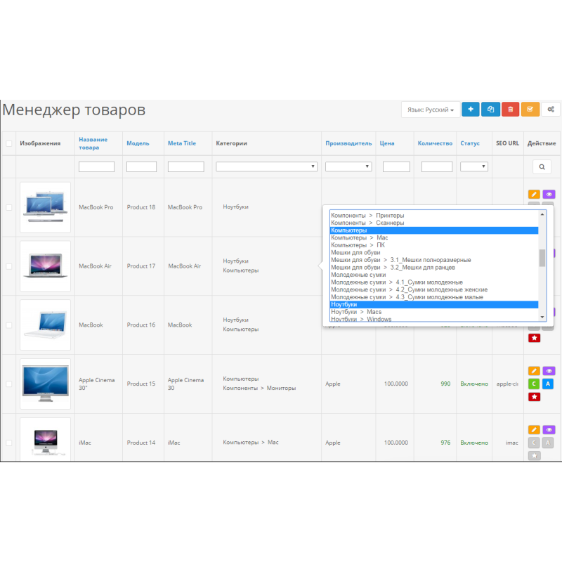Click the green C button for Apple Cinema
The height and width of the screenshot is (562, 562).
coord(534,384)
